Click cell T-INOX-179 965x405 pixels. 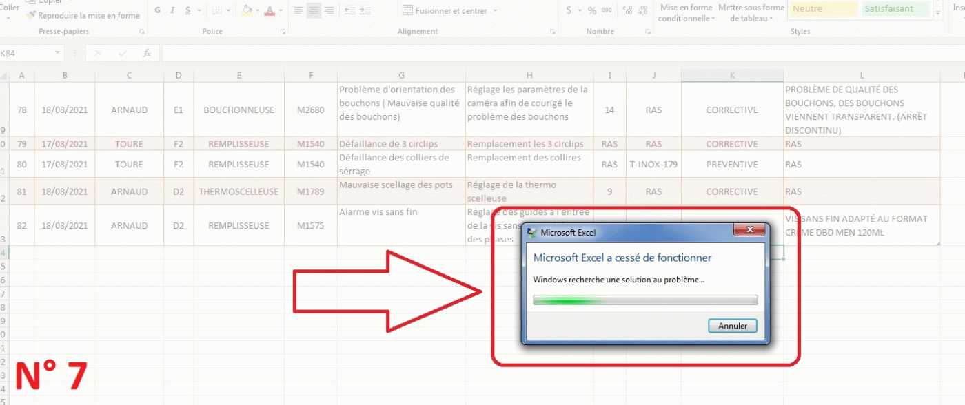[x=653, y=164]
